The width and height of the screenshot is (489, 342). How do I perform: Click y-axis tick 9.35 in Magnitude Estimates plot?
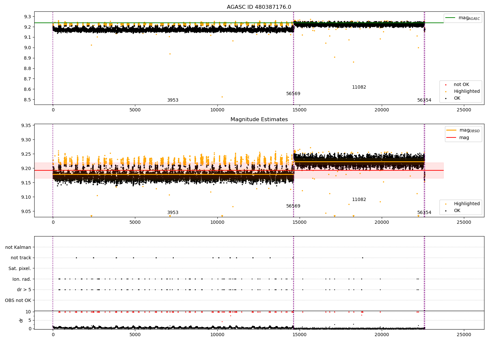[26, 126]
